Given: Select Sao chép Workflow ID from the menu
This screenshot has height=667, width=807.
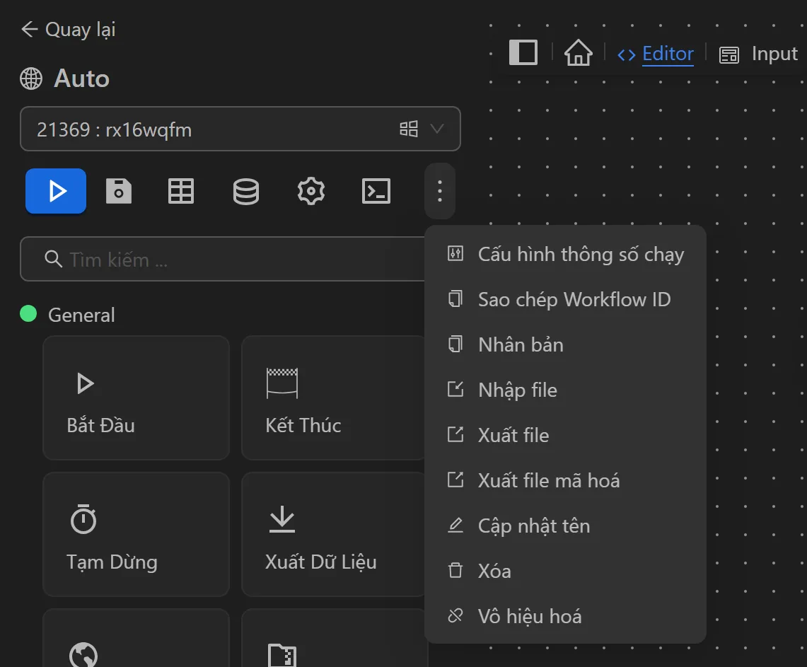Looking at the screenshot, I should tap(573, 299).
